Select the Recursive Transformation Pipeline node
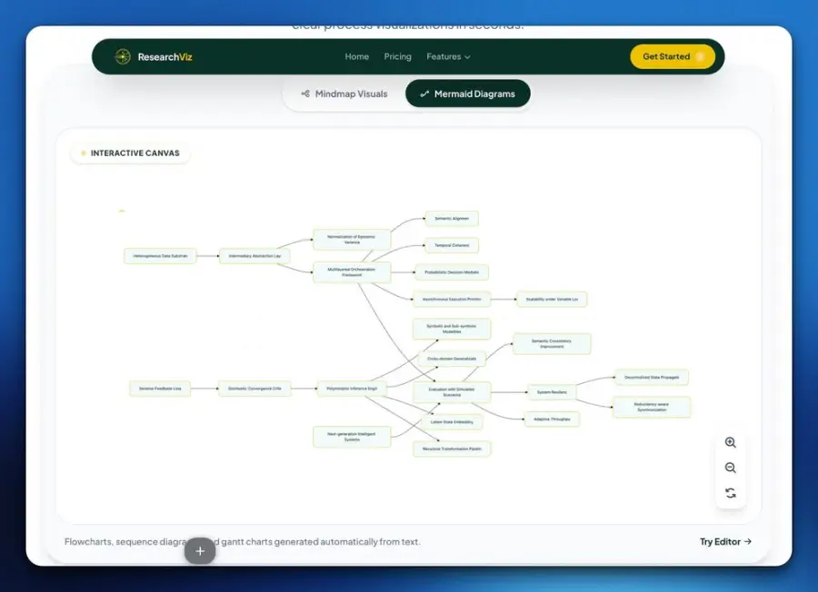 (x=452, y=449)
